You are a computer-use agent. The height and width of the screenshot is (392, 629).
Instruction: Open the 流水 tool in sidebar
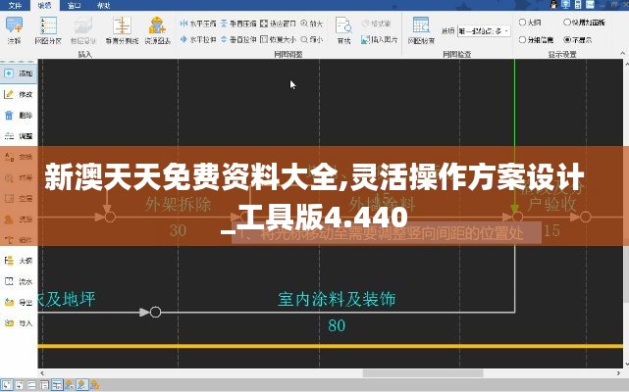19,281
